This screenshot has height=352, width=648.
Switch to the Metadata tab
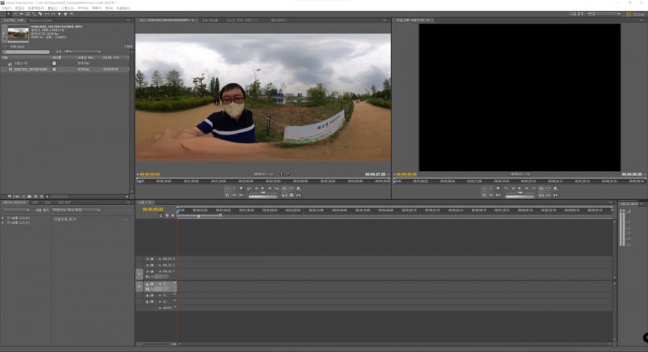pyautogui.click(x=278, y=20)
